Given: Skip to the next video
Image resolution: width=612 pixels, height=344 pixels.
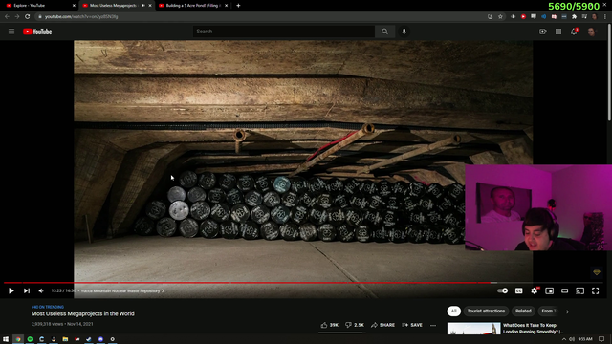Looking at the screenshot, I should [x=27, y=290].
